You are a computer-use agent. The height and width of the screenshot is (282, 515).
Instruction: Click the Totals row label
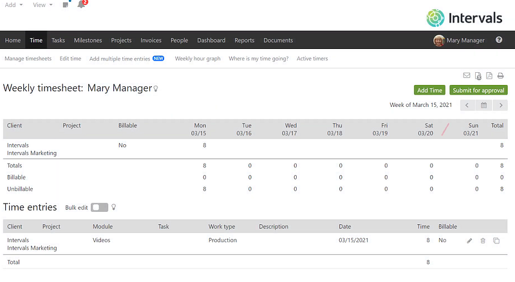[x=14, y=165]
